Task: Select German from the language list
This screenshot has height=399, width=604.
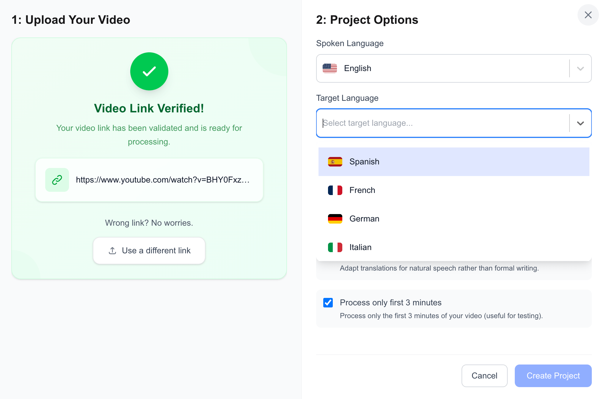Action: click(364, 219)
